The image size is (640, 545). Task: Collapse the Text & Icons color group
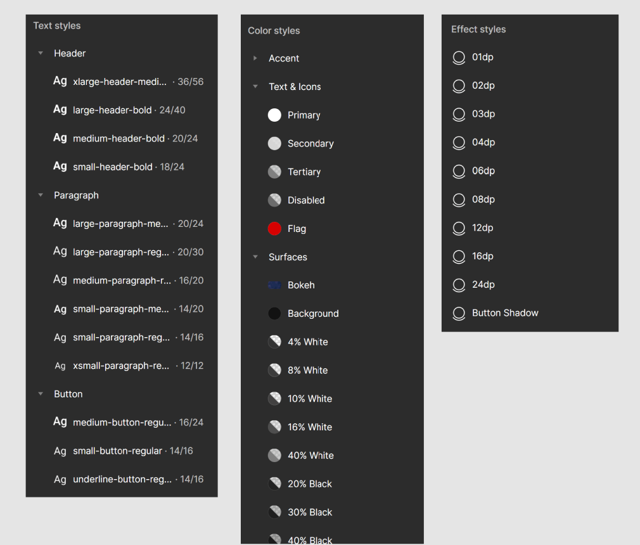[255, 87]
